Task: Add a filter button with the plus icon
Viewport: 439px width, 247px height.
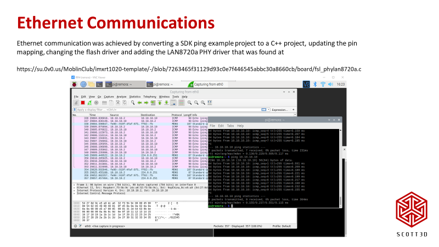Action: 293,110
